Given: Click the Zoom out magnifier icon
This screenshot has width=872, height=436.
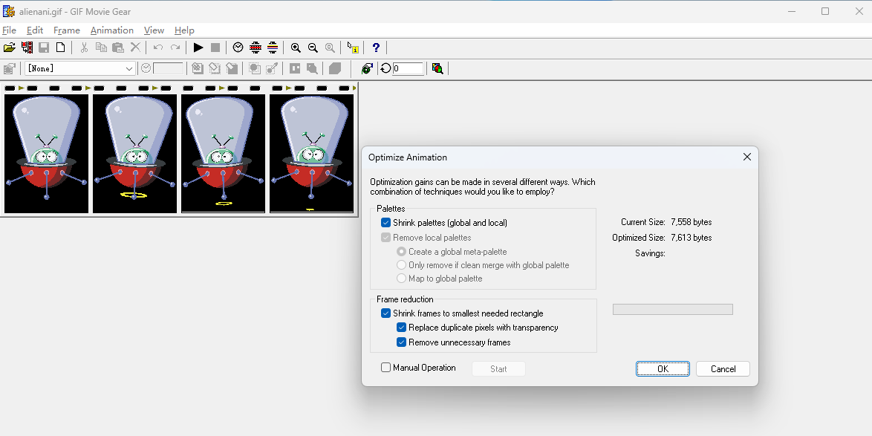Looking at the screenshot, I should click(x=313, y=48).
